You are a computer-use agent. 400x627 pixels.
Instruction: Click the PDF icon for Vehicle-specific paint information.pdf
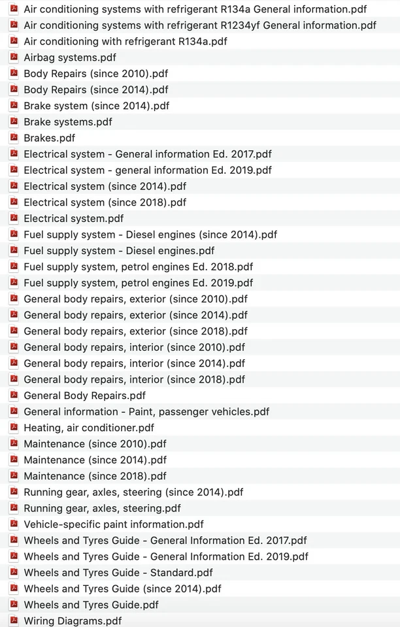click(14, 524)
